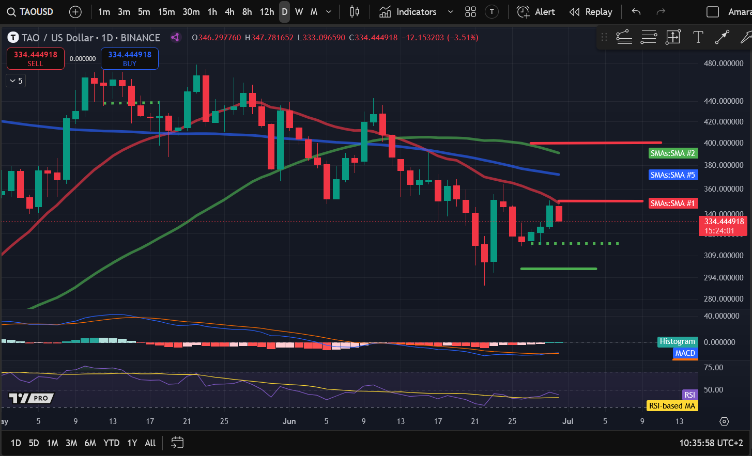Select the horizontal levels drawing tool
This screenshot has height=456, width=752.
(649, 37)
